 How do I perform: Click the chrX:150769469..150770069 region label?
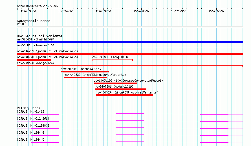coord(38,6)
